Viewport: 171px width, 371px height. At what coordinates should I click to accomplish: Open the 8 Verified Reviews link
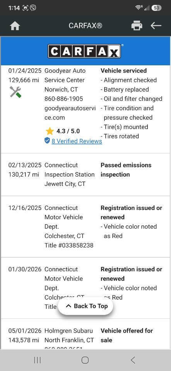(77, 141)
